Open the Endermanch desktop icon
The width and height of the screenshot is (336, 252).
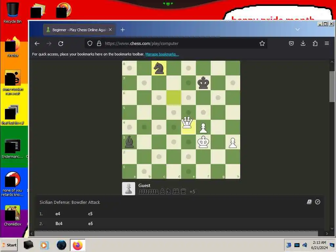(12, 149)
